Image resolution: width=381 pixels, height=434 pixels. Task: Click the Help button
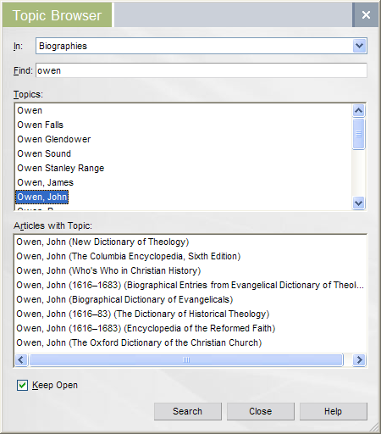(x=334, y=411)
